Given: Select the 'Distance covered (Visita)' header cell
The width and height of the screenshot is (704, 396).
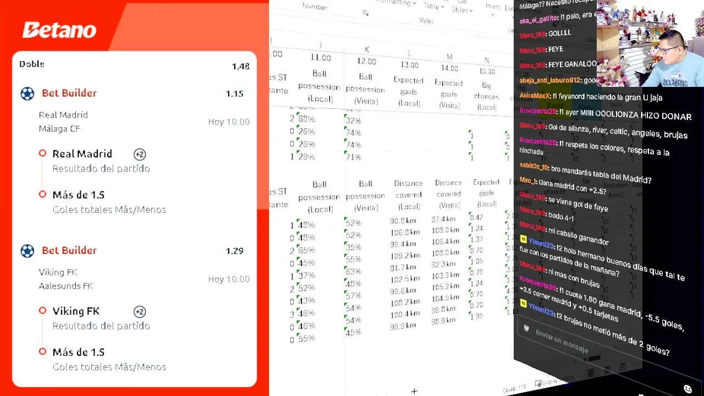Looking at the screenshot, I should pyautogui.click(x=449, y=194).
